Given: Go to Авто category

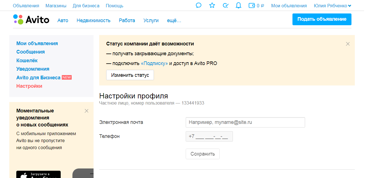Looking at the screenshot, I should [63, 20].
